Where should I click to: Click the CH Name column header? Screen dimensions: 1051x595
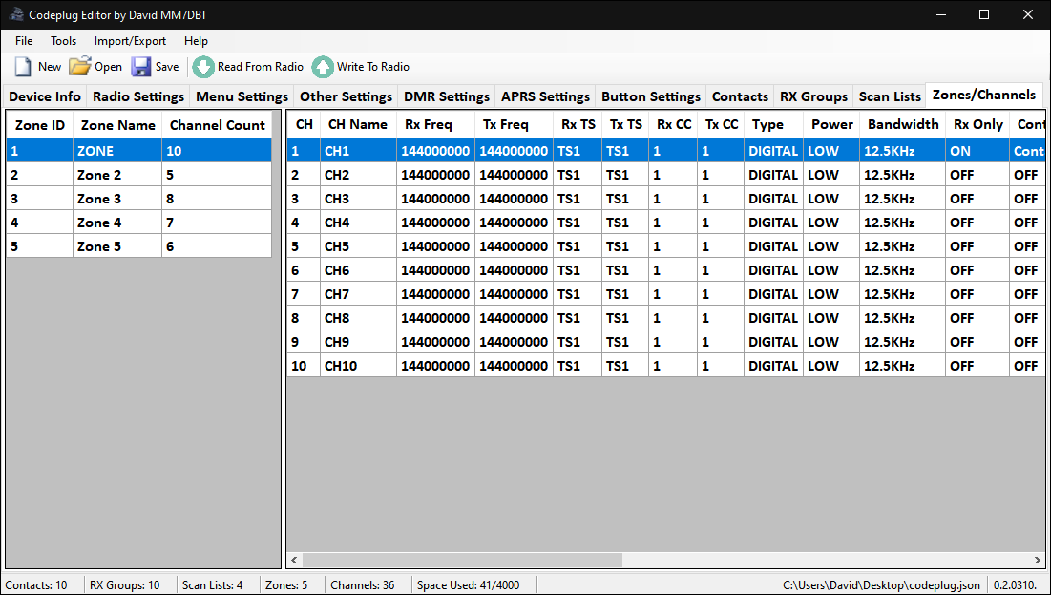[357, 125]
